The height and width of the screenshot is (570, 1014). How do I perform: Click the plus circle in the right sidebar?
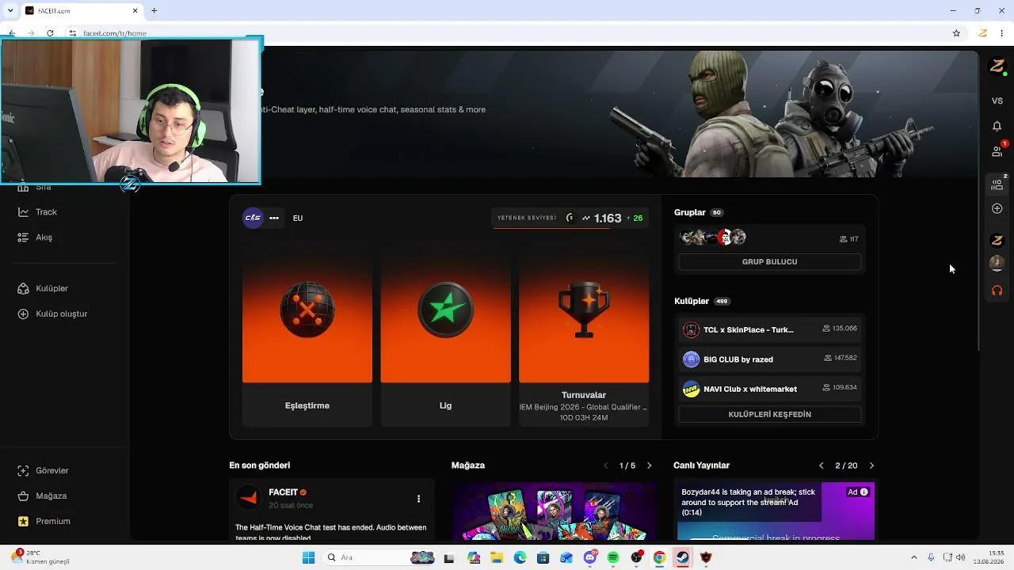coord(997,209)
